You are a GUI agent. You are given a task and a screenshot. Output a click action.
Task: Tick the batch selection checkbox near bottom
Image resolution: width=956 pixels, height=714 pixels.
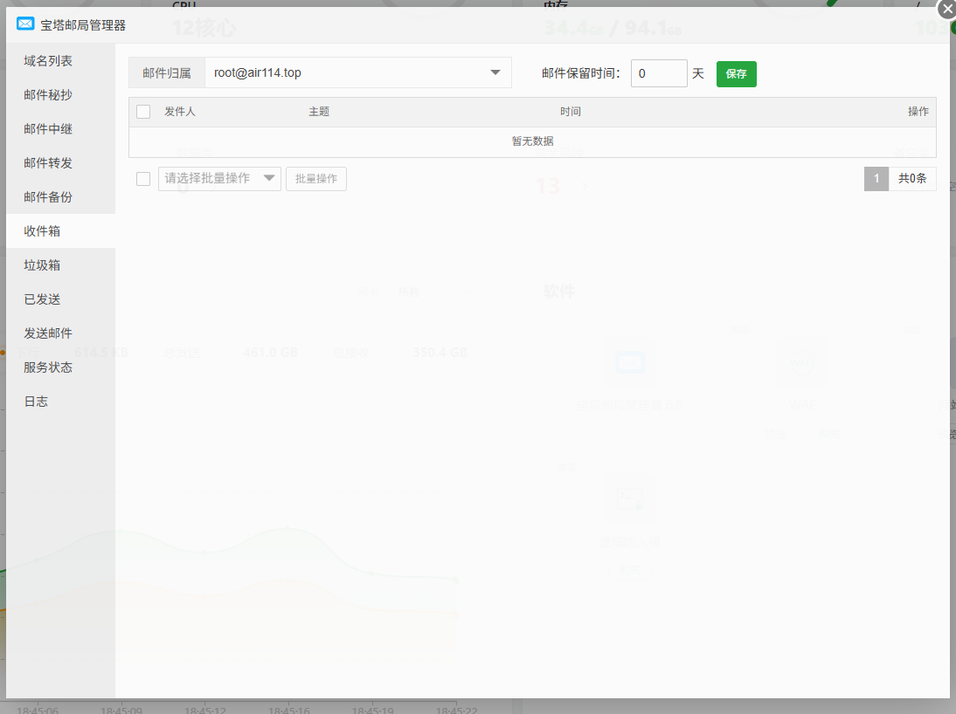[142, 178]
